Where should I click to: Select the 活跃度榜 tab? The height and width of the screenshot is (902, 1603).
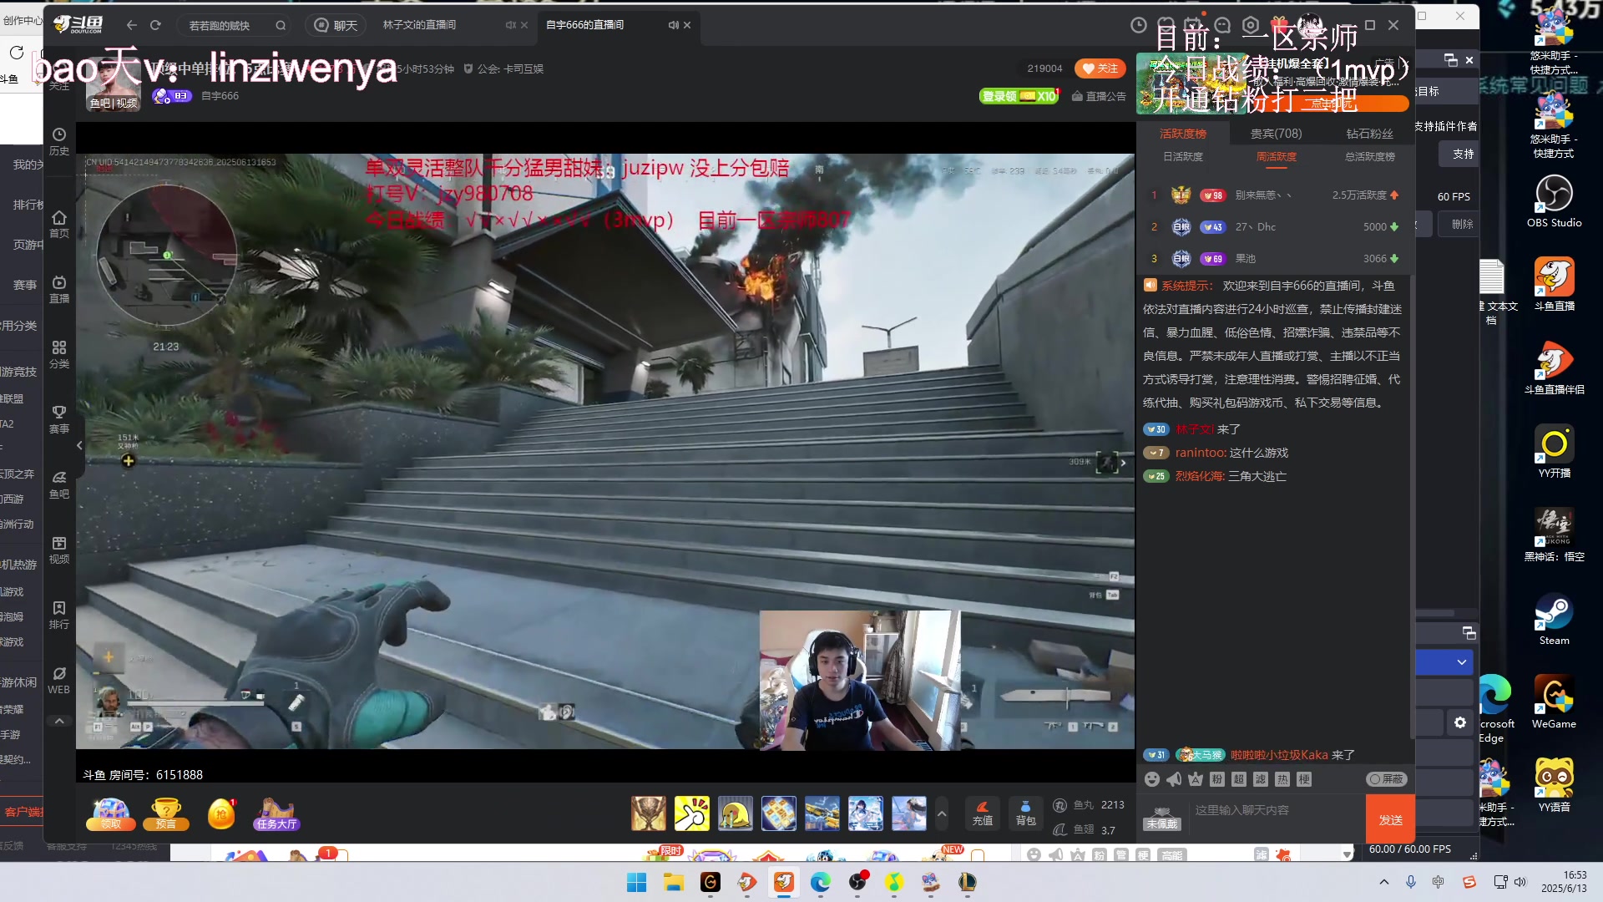(x=1182, y=134)
